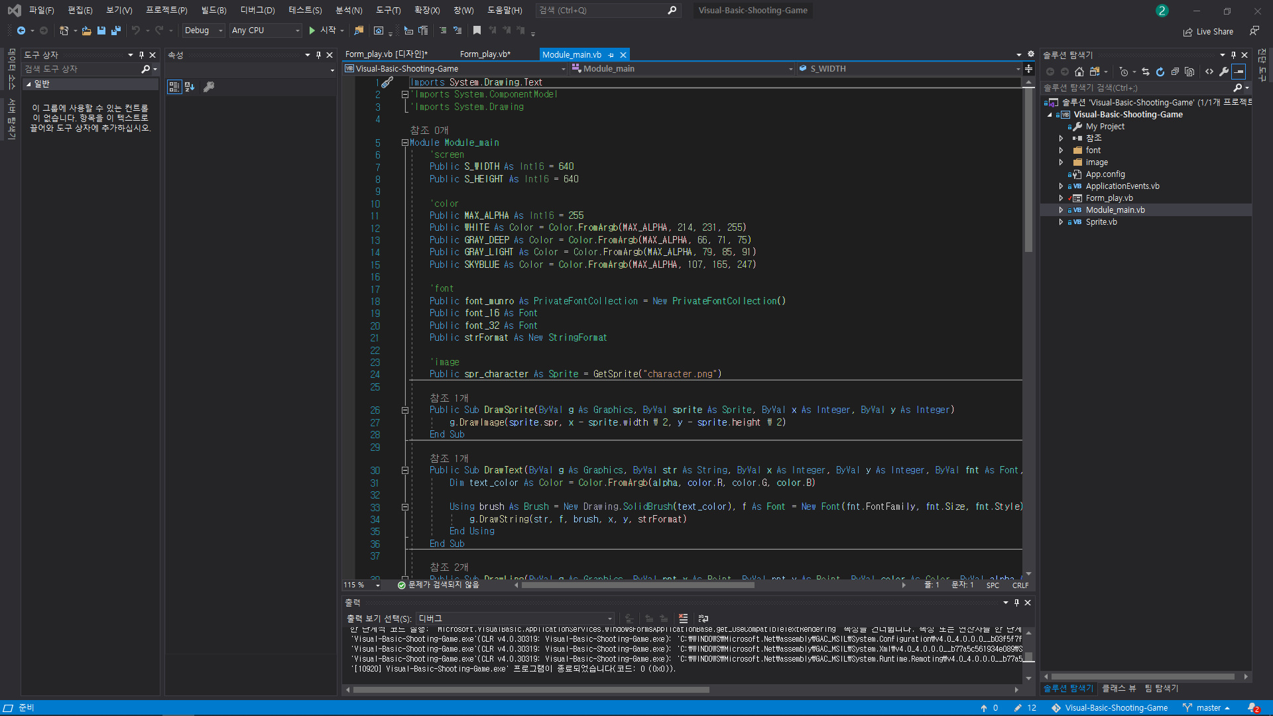Toggle pin on the Toolbox panel
Viewport: 1273px width, 716px height.
tap(141, 55)
